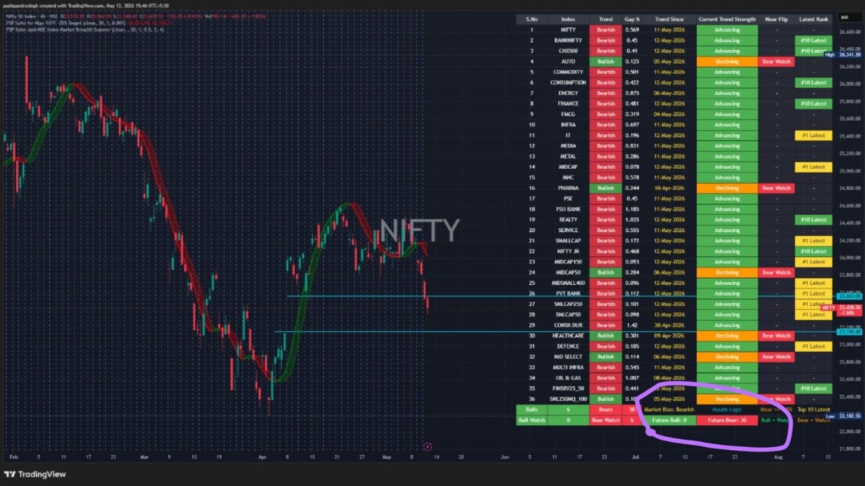Click the Future Bear: 36 summary cell
Viewport: 865px width, 486px height.
727,420
